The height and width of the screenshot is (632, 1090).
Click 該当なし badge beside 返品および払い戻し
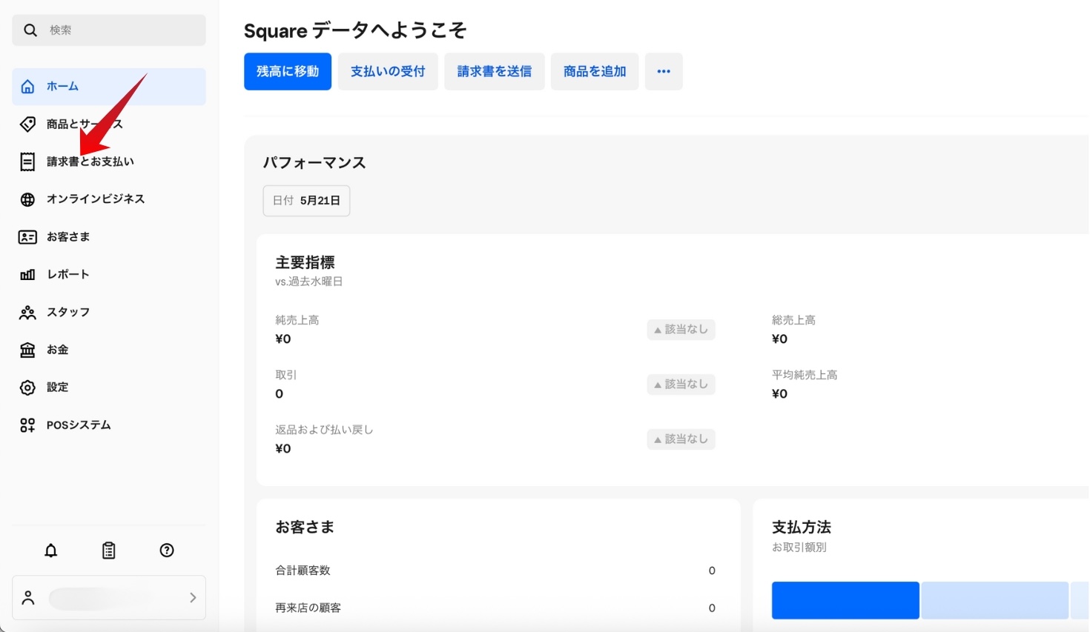[681, 439]
